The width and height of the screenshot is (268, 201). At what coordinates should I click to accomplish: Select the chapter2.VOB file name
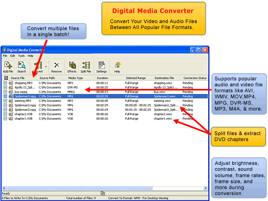[x=23, y=114]
